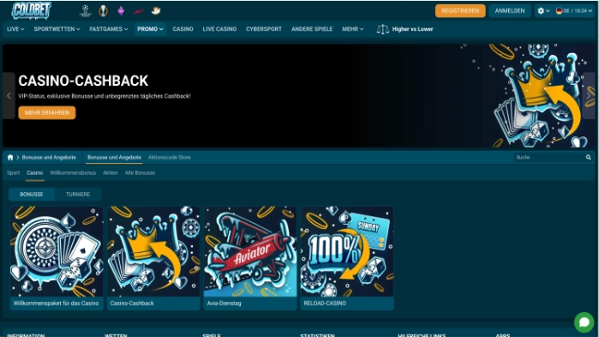Click the chicken icon in the header
This screenshot has height=337, width=599.
[156, 10]
